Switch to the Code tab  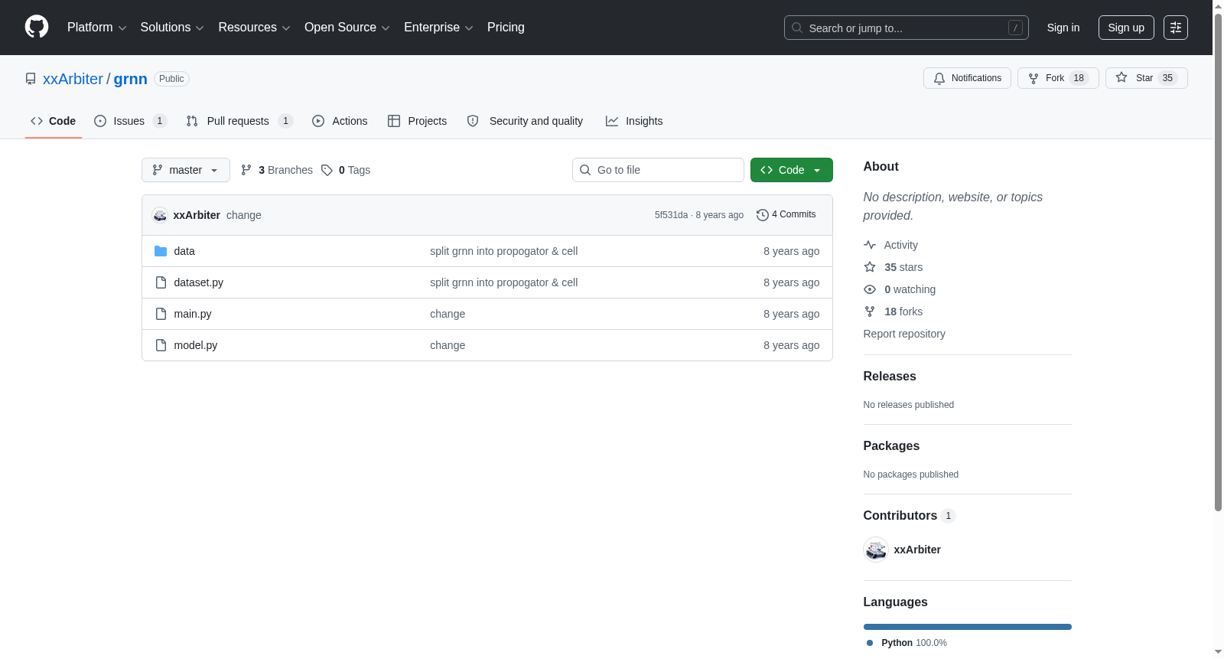(x=53, y=121)
